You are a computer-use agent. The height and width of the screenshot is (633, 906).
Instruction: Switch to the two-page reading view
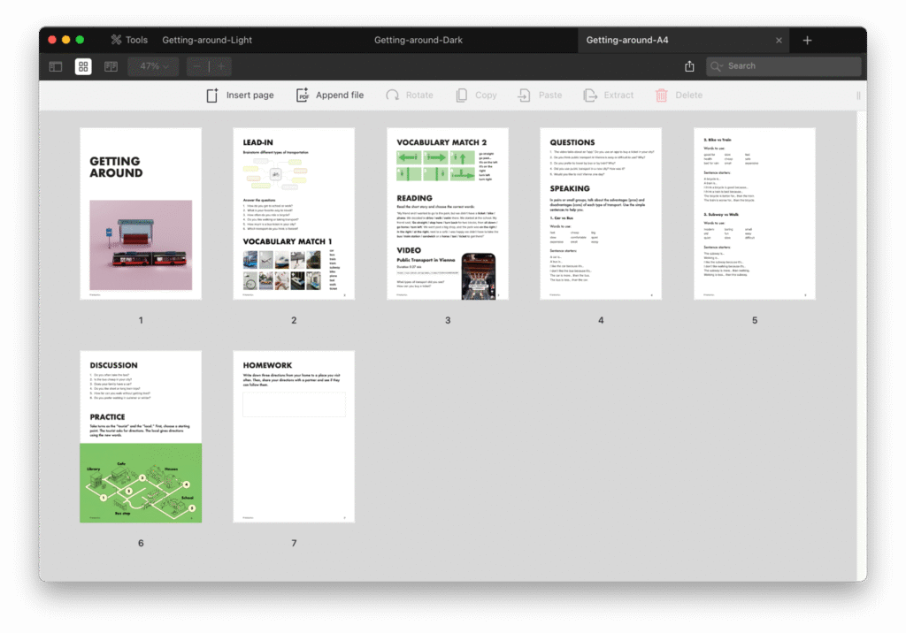click(x=111, y=66)
